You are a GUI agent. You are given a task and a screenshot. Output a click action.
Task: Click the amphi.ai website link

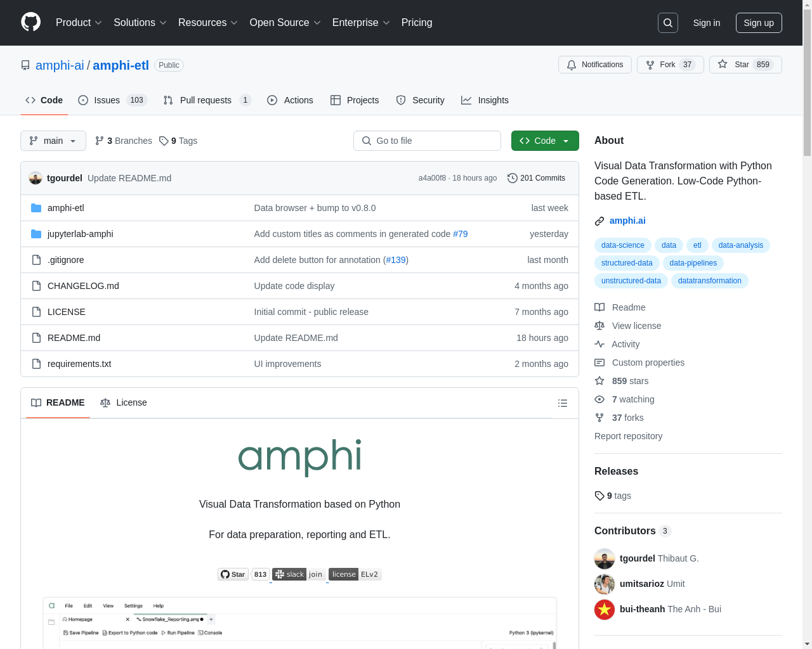(627, 221)
